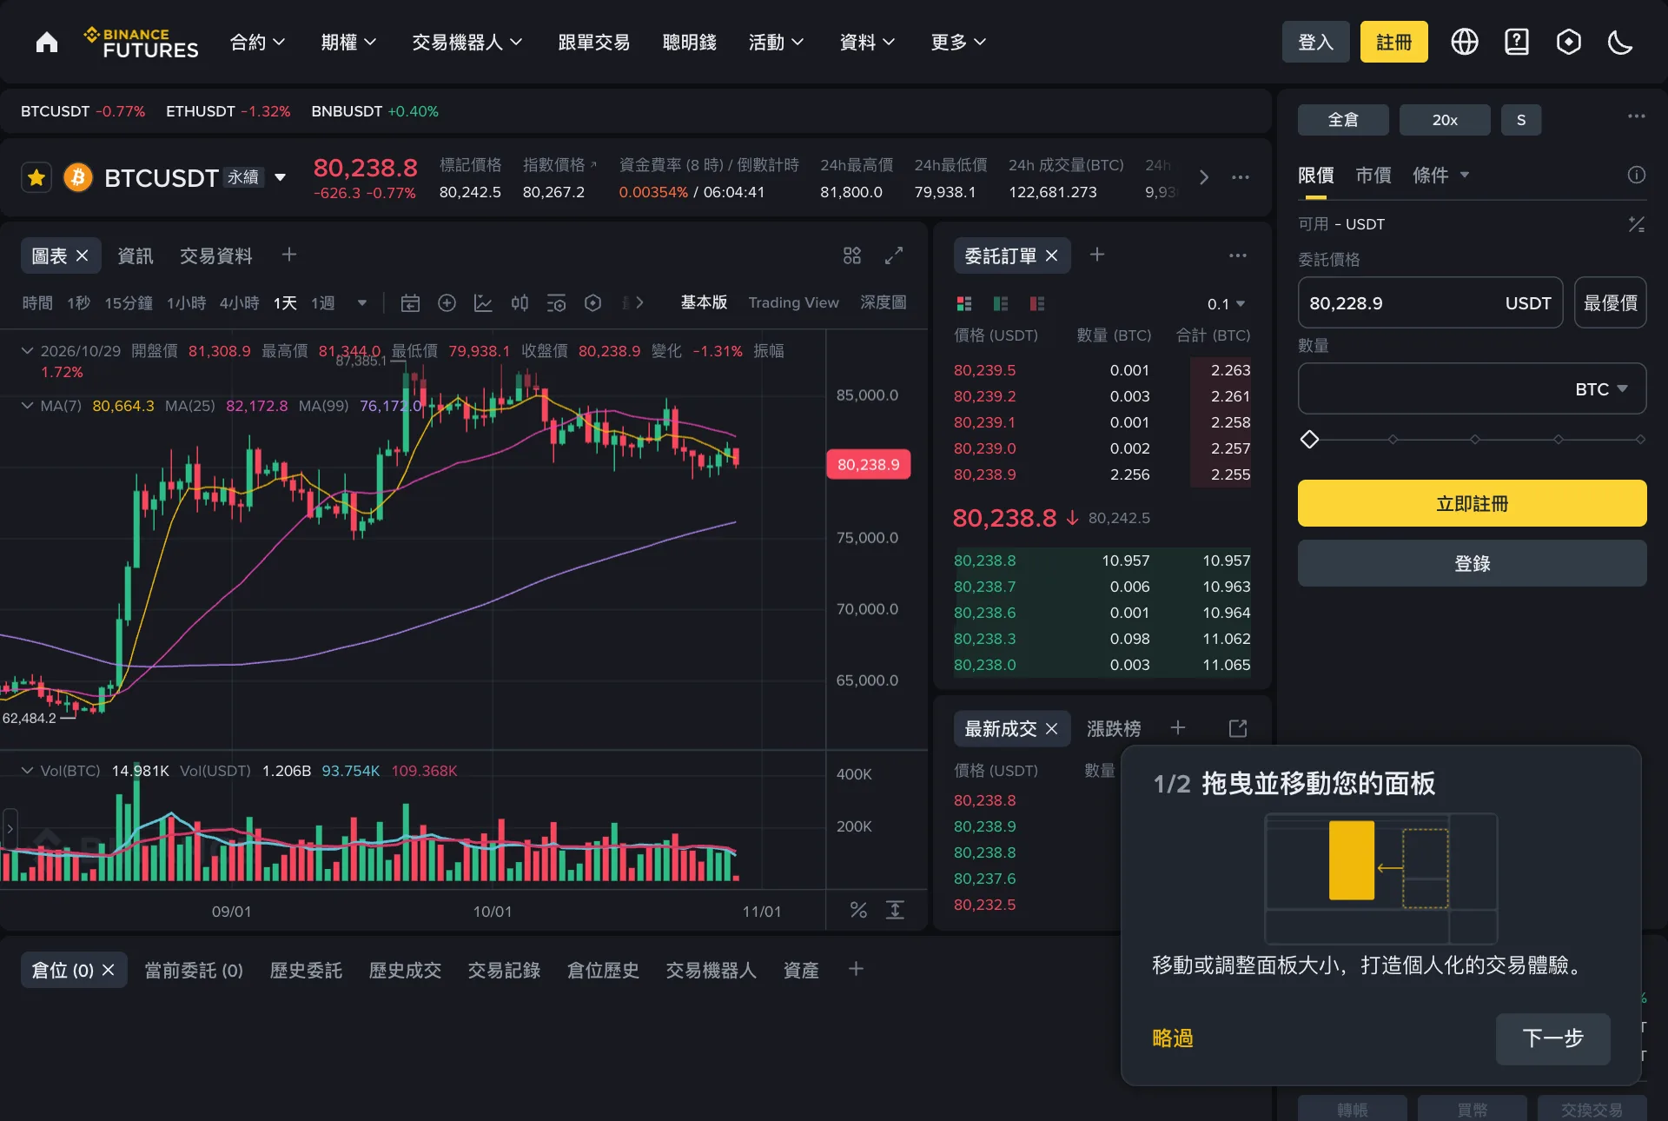Screen dimensions: 1668x1121
Task: Click the 註冊 button in header
Action: coord(1393,42)
